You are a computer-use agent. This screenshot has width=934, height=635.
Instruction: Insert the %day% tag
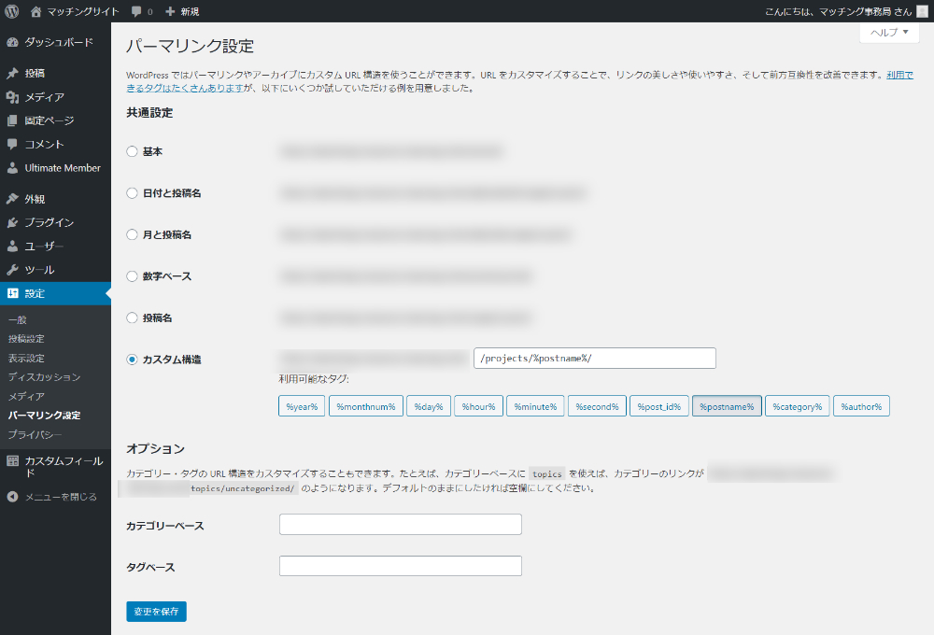(429, 406)
